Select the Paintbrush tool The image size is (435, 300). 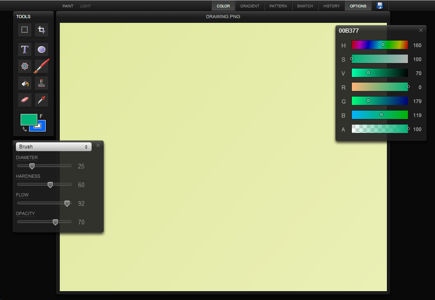tap(42, 66)
